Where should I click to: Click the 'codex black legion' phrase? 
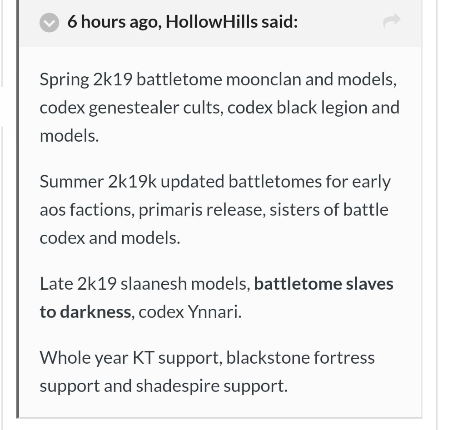[x=297, y=108]
